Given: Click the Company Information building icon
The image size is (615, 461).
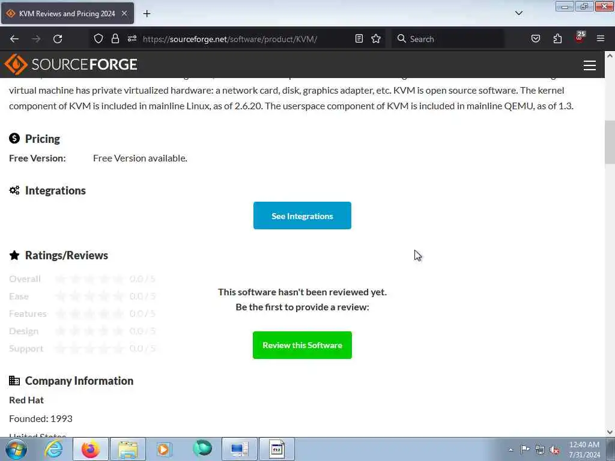Looking at the screenshot, I should [14, 381].
